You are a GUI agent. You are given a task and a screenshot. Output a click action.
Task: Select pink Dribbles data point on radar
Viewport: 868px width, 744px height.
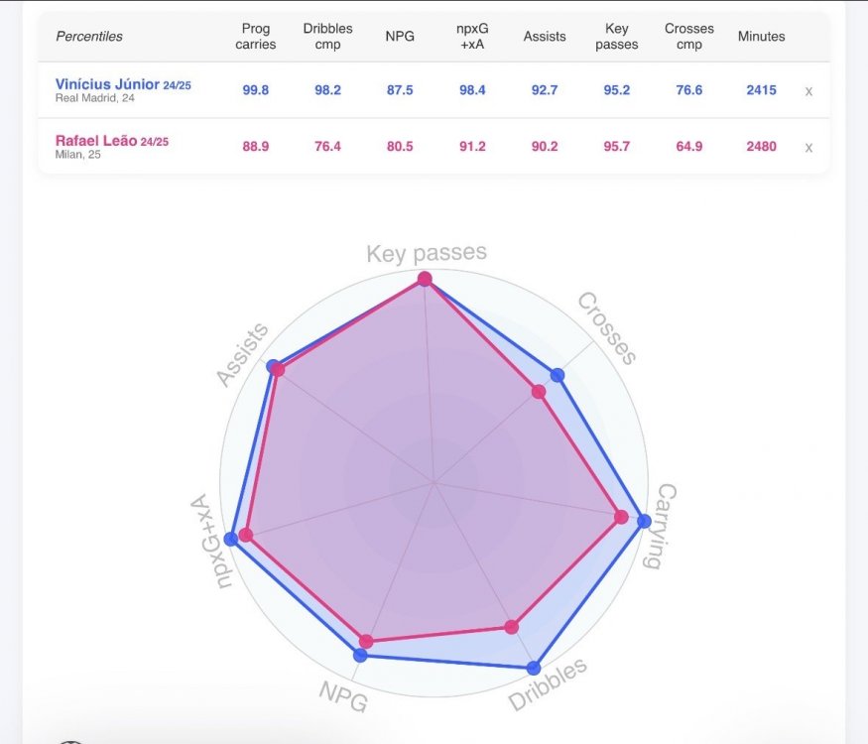pyautogui.click(x=512, y=627)
